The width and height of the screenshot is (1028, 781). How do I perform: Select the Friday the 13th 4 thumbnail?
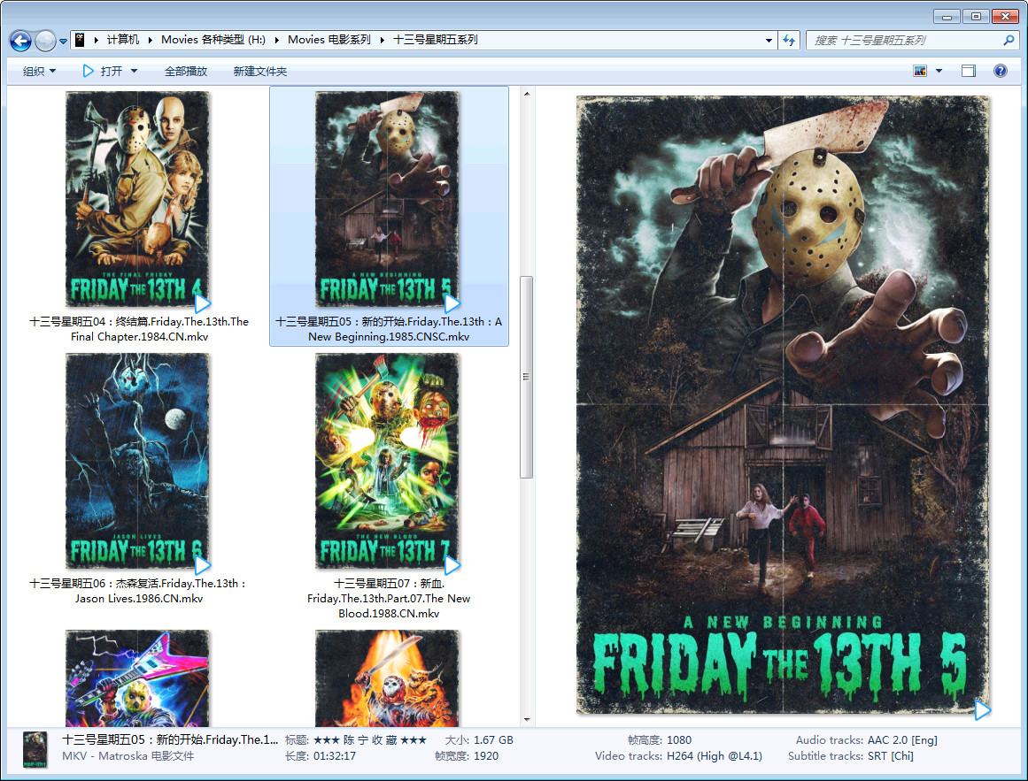pos(138,199)
